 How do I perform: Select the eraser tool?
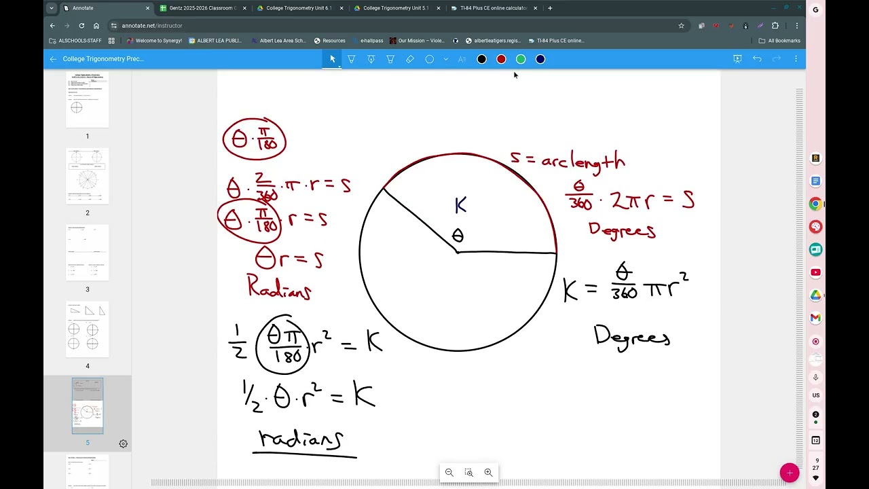pyautogui.click(x=410, y=59)
